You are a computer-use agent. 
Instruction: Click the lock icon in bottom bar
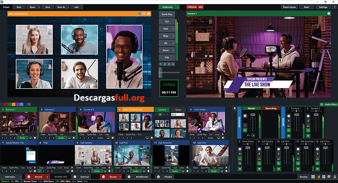[x=334, y=177]
